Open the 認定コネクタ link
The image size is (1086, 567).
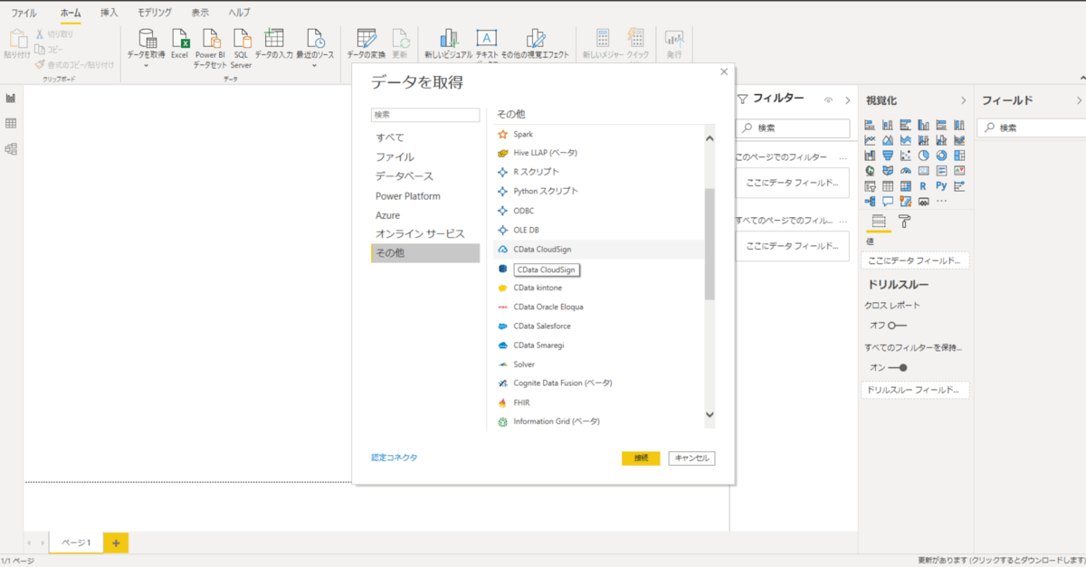[395, 458]
